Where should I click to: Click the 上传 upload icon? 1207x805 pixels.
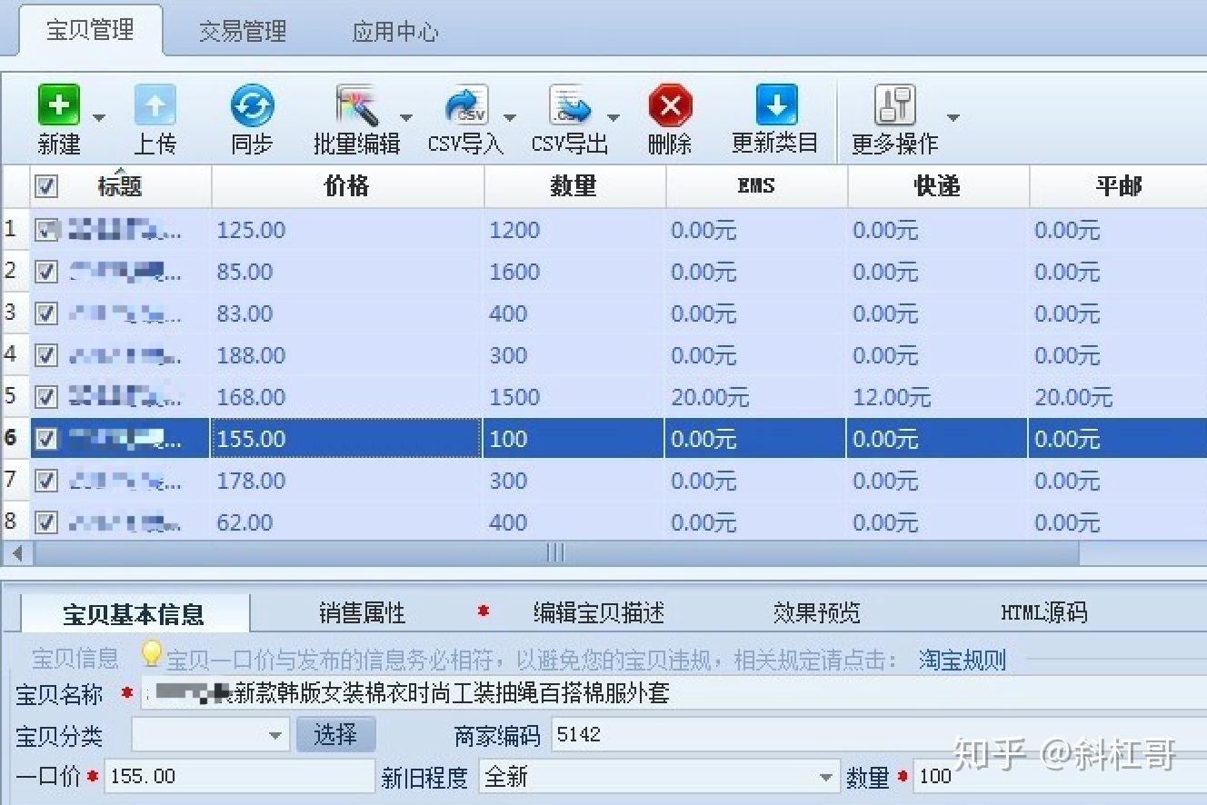pyautogui.click(x=155, y=105)
